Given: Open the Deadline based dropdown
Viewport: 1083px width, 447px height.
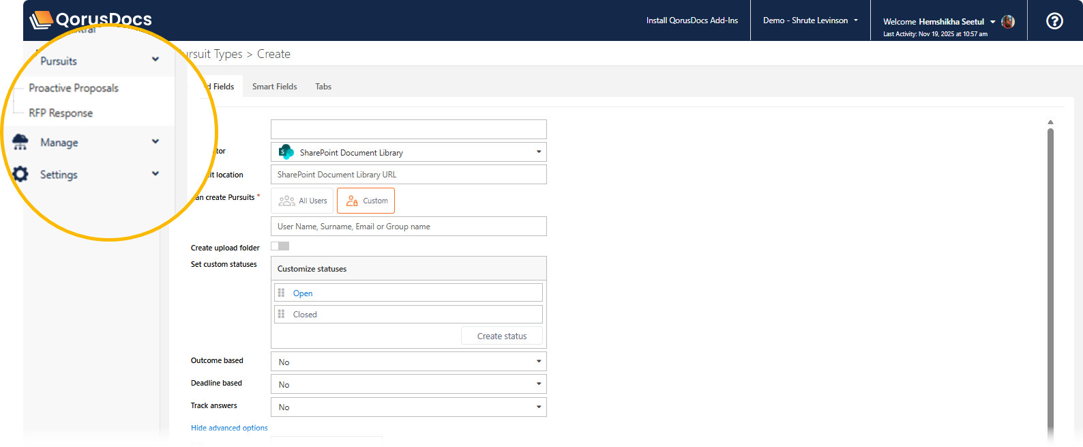Looking at the screenshot, I should coord(409,384).
